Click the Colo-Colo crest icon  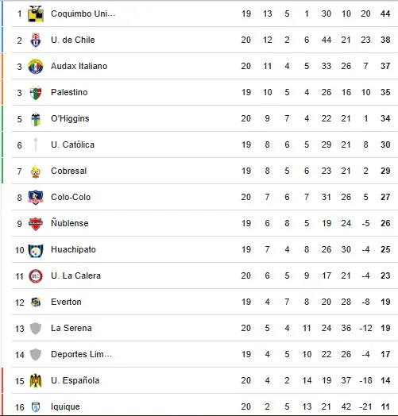pos(36,198)
